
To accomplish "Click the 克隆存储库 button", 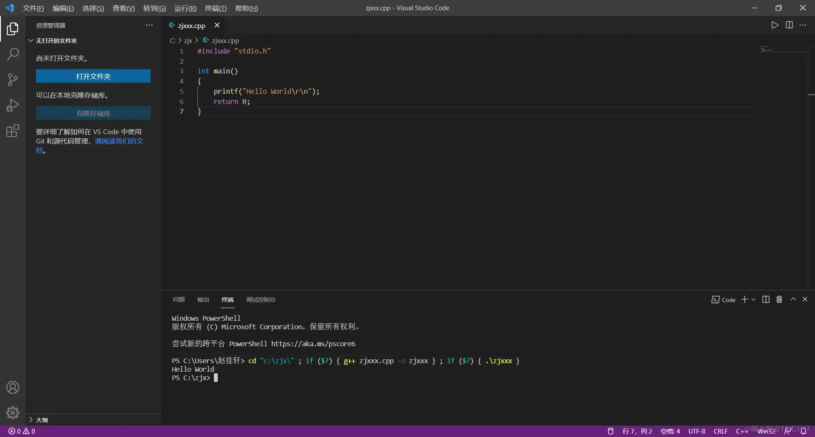I will click(93, 113).
